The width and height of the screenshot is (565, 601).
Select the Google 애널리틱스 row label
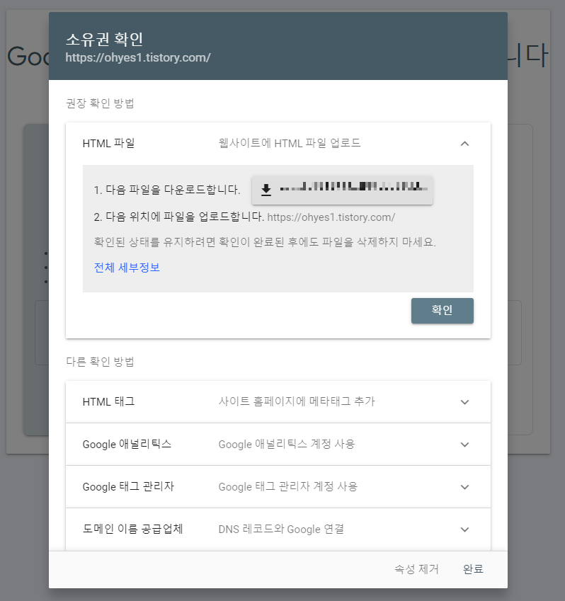click(127, 445)
